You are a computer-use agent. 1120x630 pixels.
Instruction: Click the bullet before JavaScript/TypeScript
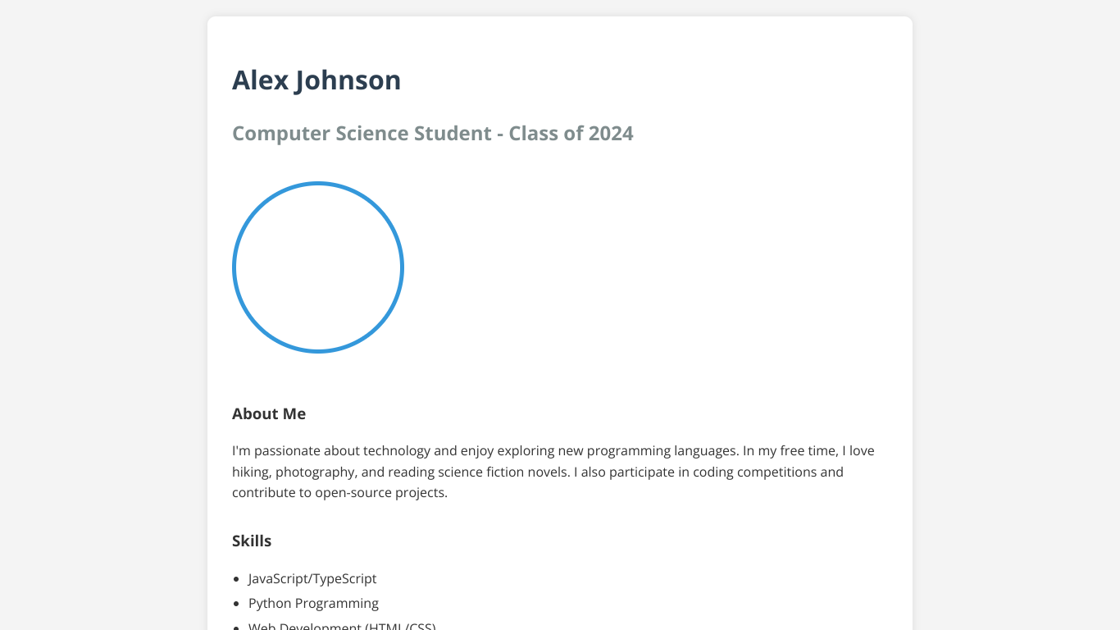point(236,579)
